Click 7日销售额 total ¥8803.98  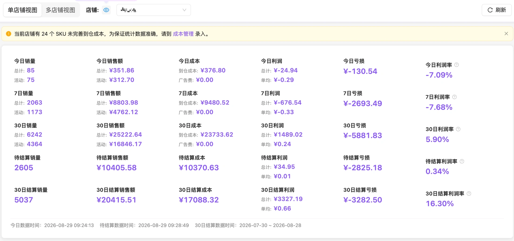[x=124, y=103]
